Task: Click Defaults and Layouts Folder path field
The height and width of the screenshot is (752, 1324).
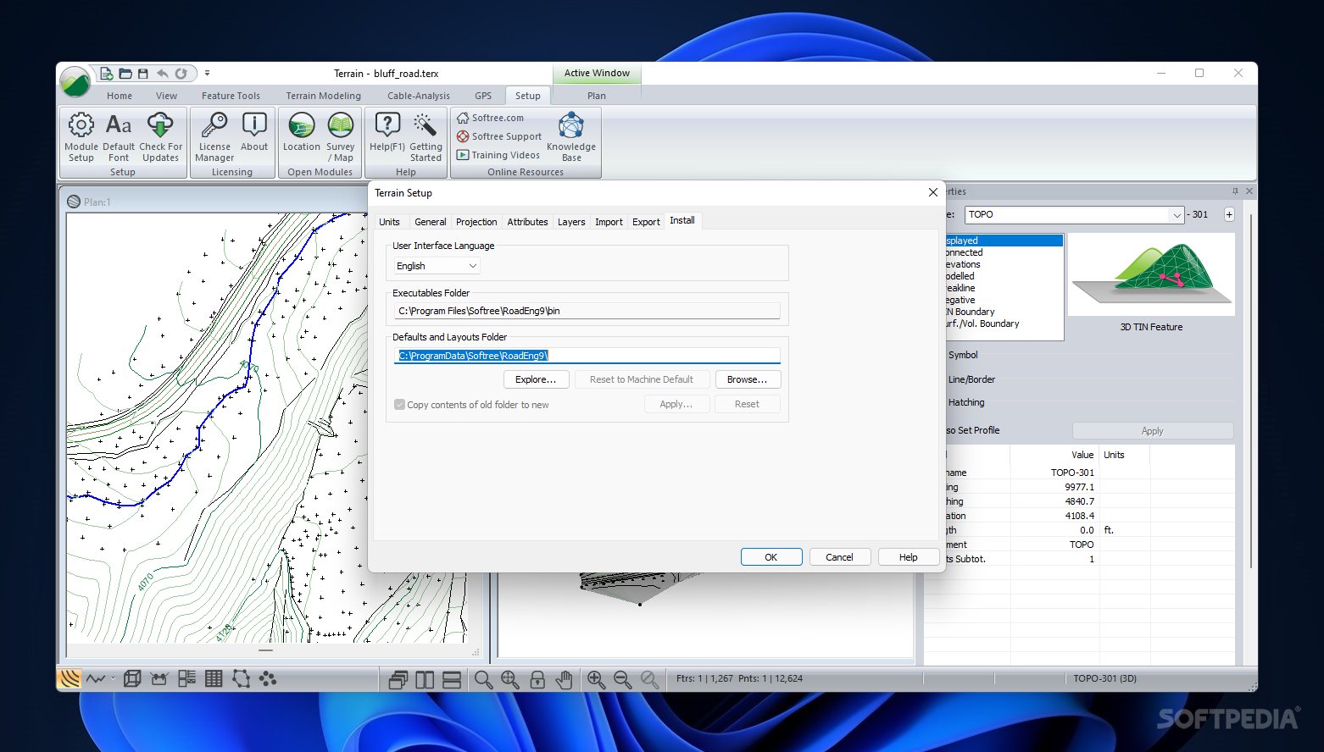Action: pos(587,356)
